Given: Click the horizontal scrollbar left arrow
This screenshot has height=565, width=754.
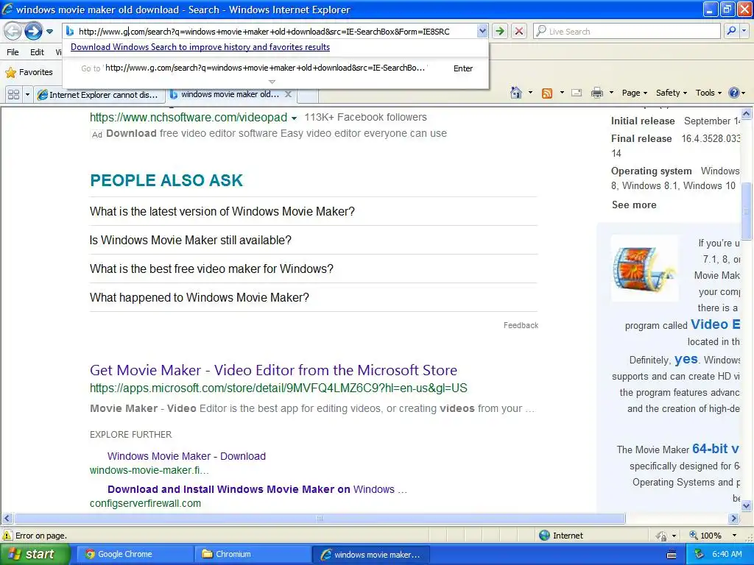Looking at the screenshot, I should click(7, 519).
